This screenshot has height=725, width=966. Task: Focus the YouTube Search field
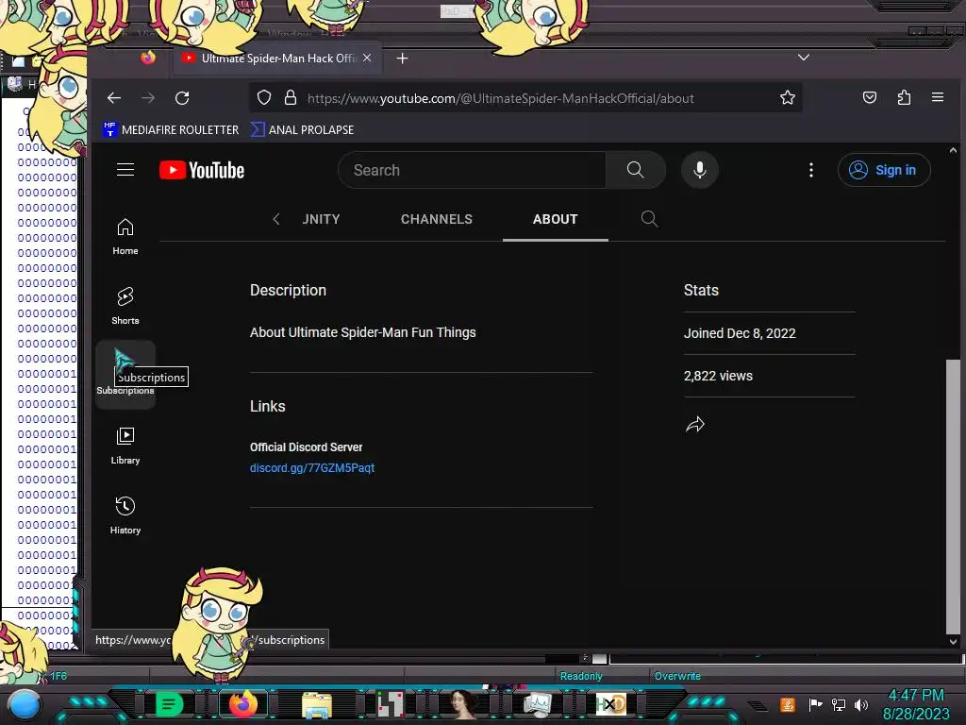472,170
